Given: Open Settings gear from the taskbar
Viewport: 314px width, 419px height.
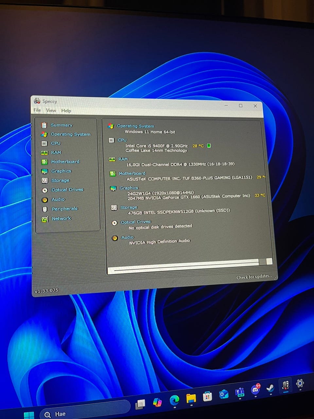Looking at the screenshot, I should click(x=300, y=383).
